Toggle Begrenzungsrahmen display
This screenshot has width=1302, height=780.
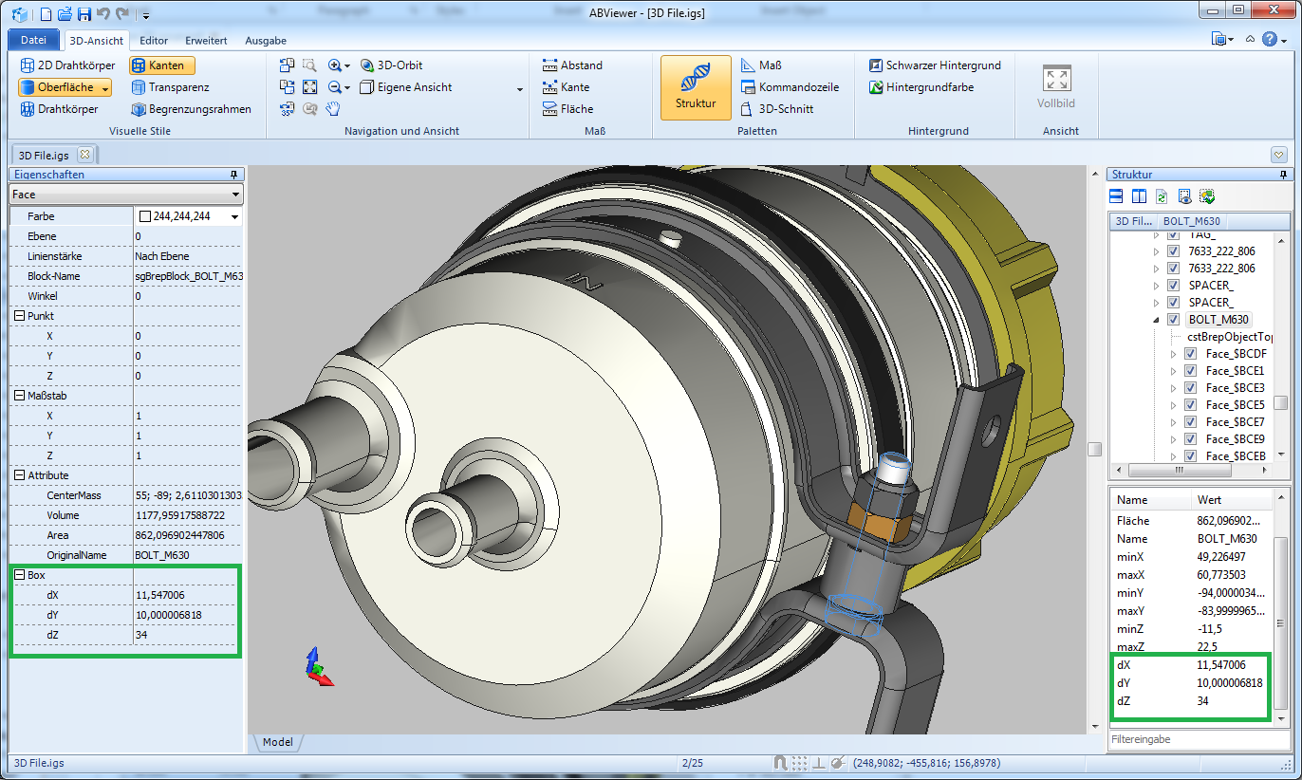pyautogui.click(x=191, y=109)
